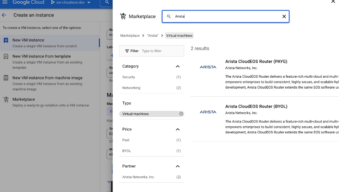Screen dimensions: 339x192
Task: Click Arista Networks, Inc. under PAYG result
Action: (241, 68)
